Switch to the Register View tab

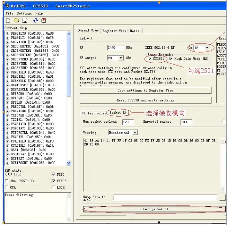(114, 31)
